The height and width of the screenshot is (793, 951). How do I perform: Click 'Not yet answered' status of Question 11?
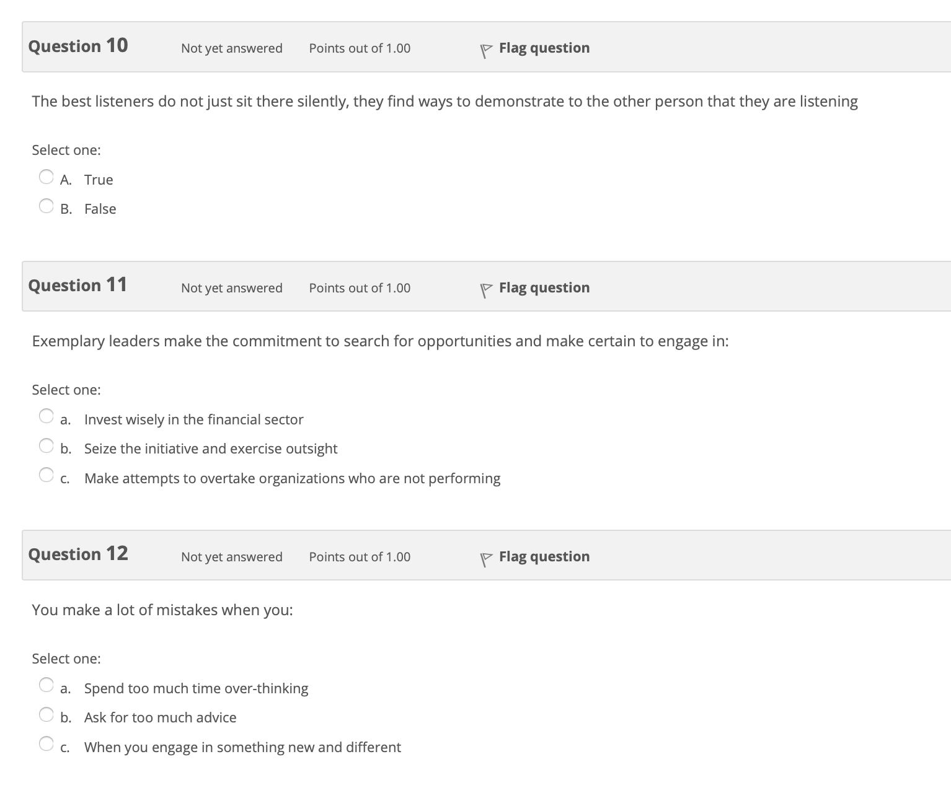[x=232, y=288]
